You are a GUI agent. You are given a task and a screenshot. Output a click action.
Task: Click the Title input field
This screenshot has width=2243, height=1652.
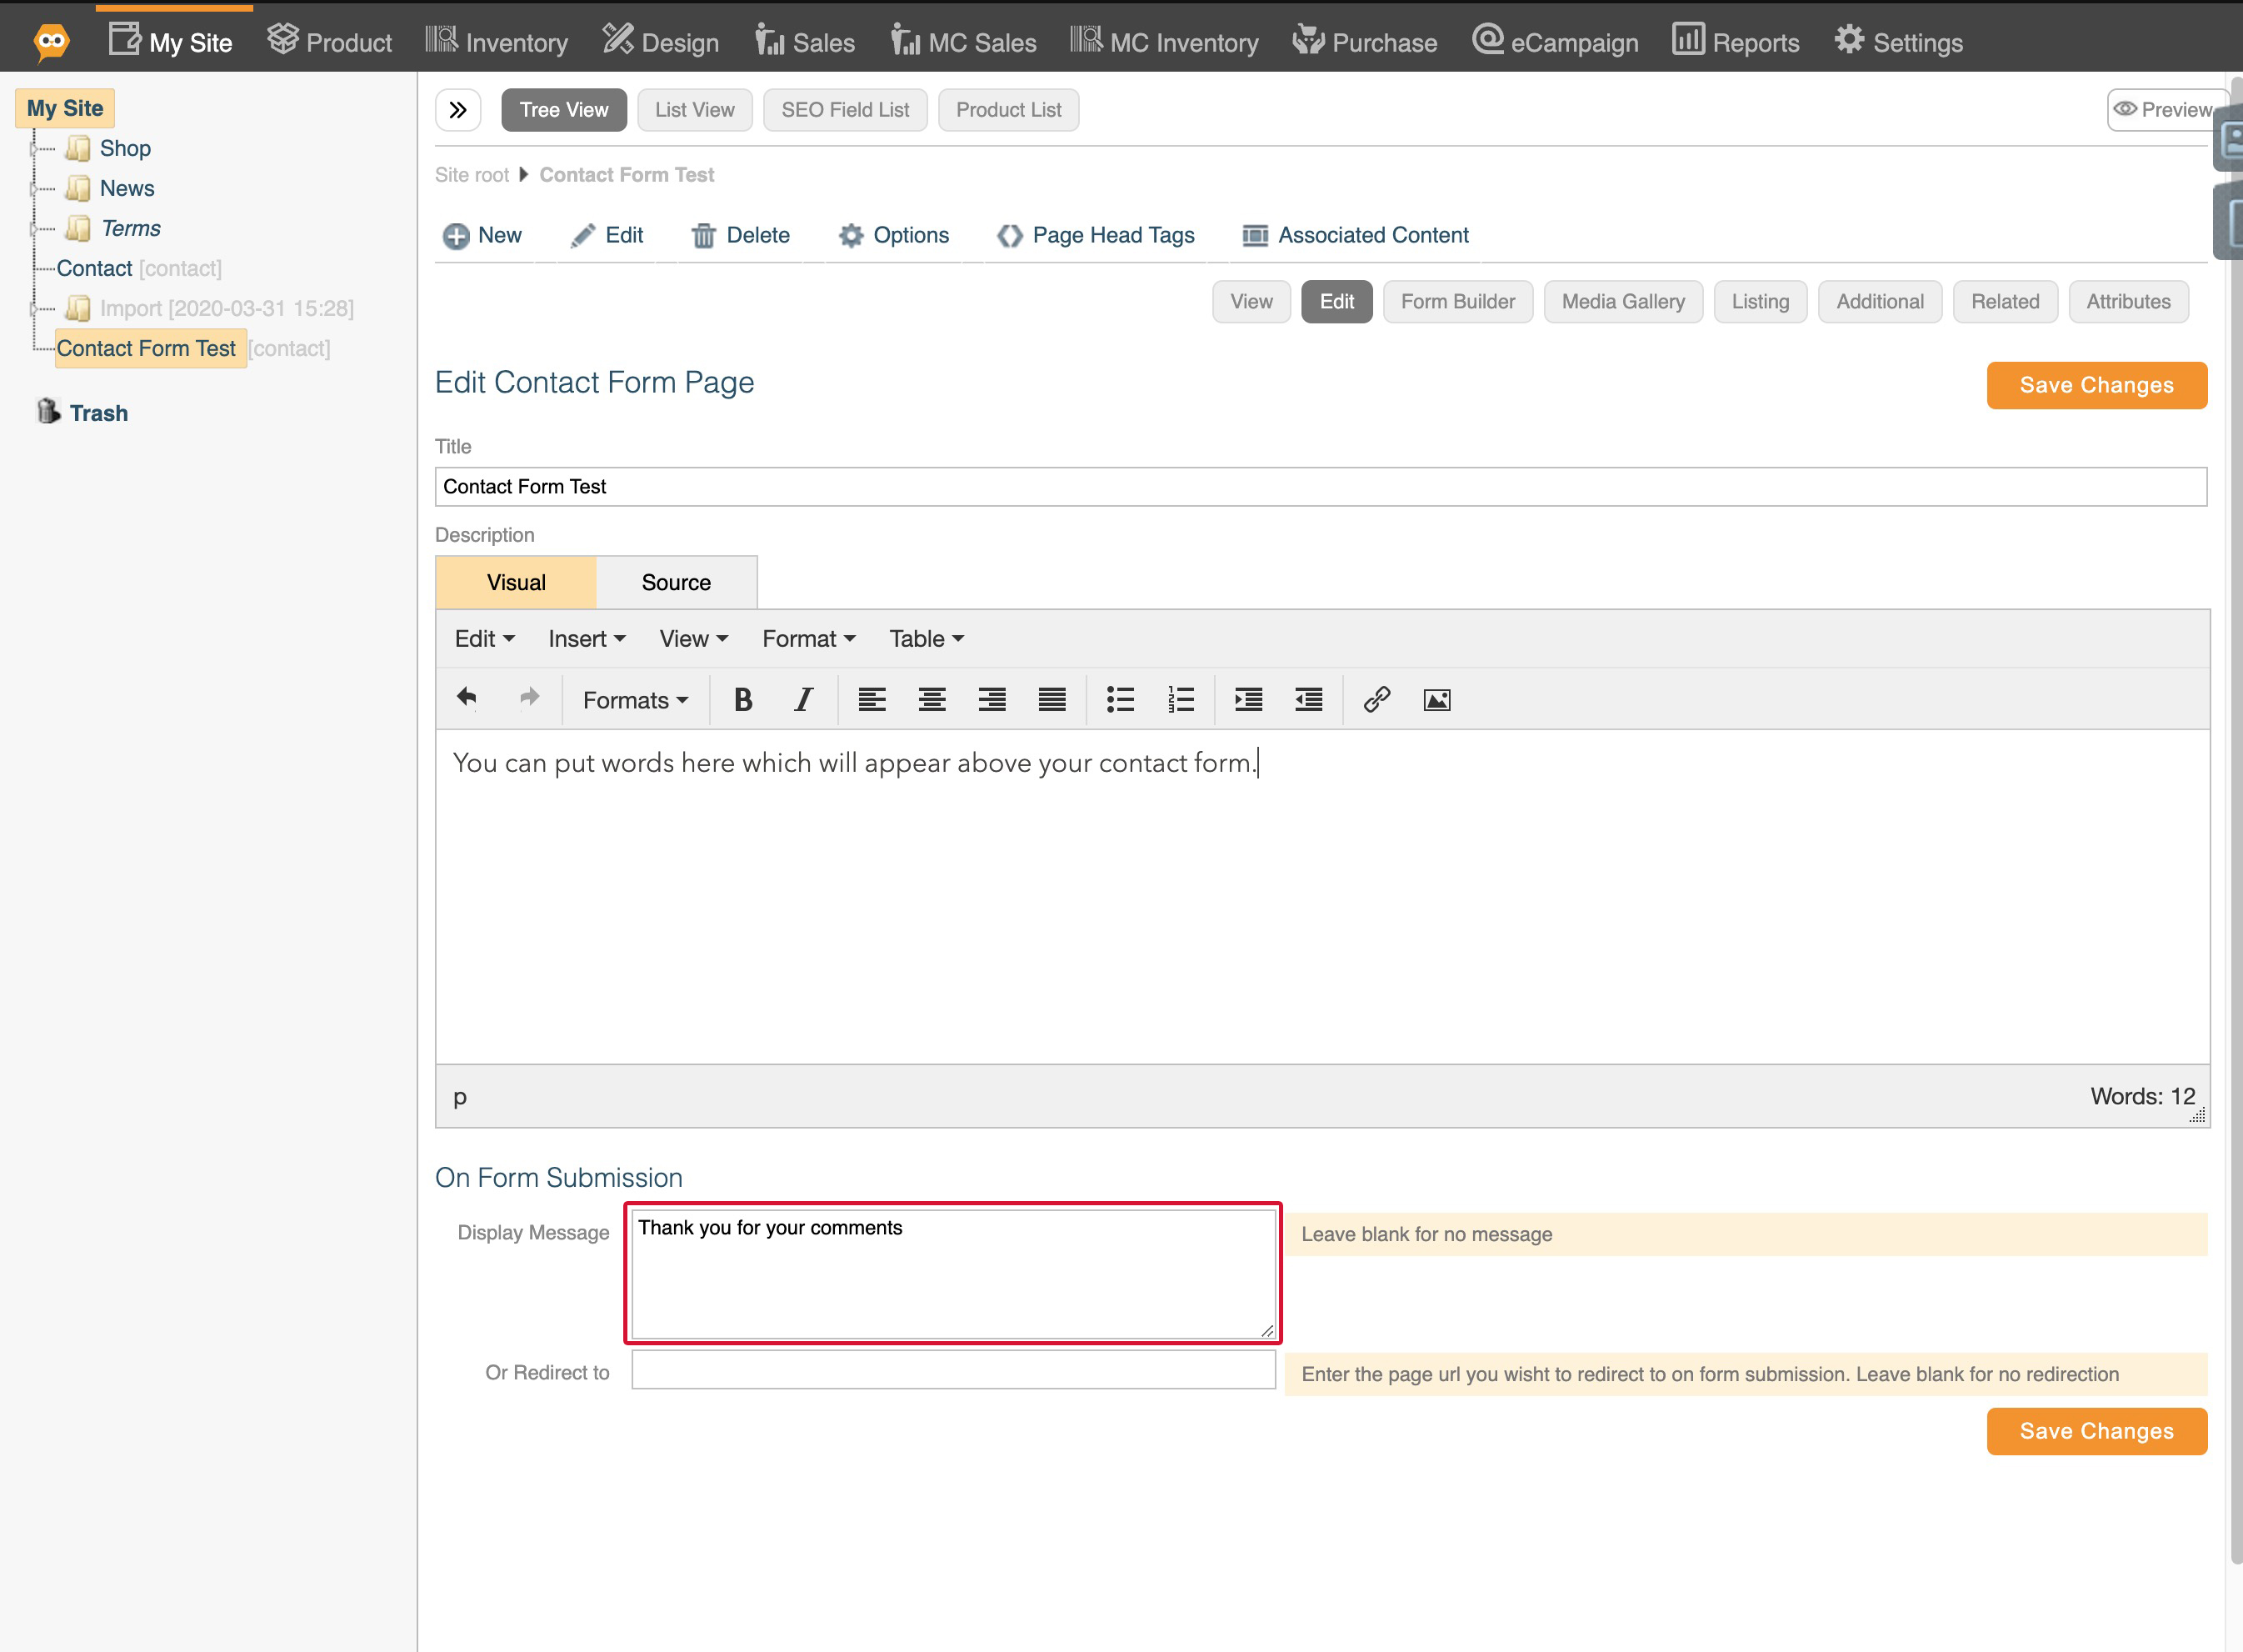coord(1321,487)
